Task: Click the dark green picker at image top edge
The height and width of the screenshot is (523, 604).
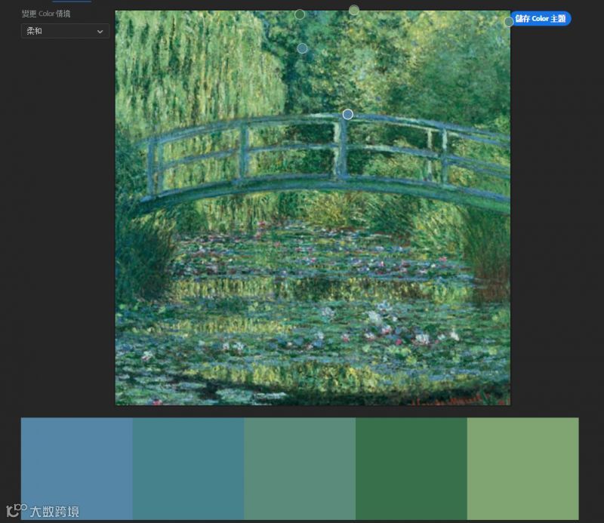Action: coord(300,14)
